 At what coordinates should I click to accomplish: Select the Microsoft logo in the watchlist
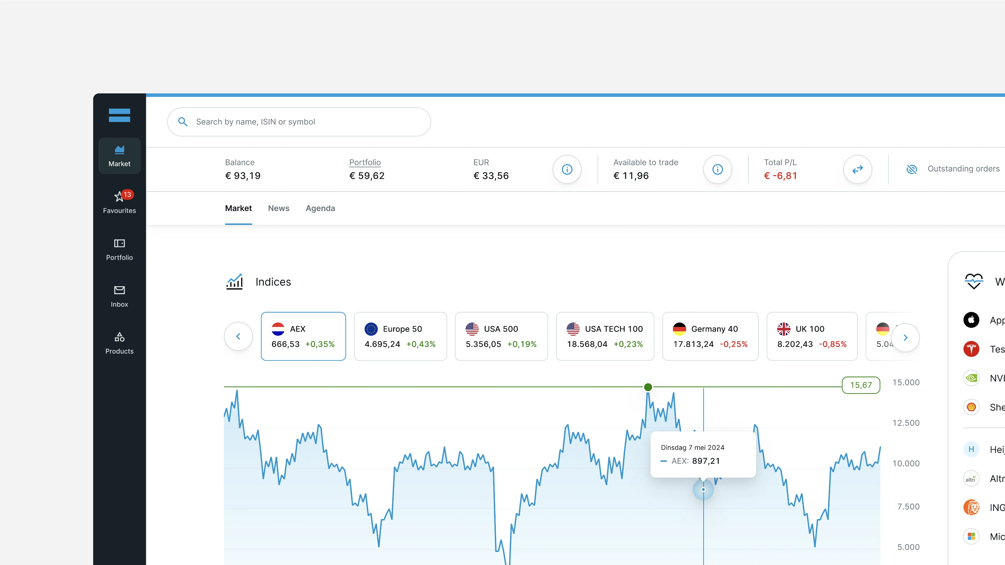(x=971, y=537)
